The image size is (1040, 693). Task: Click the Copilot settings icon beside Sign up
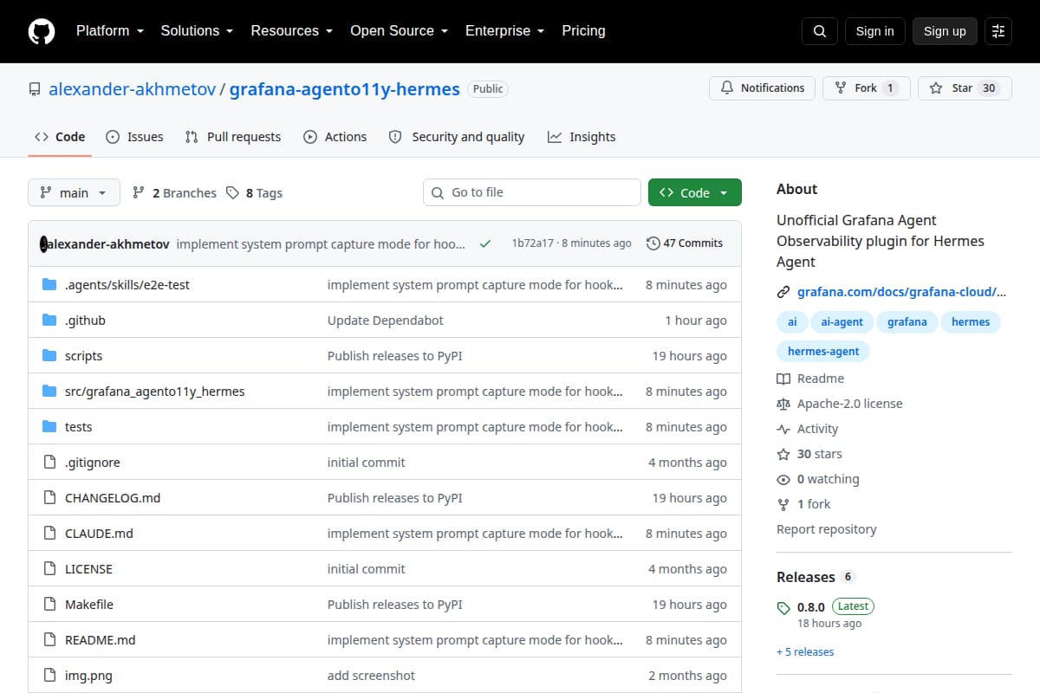tap(998, 31)
